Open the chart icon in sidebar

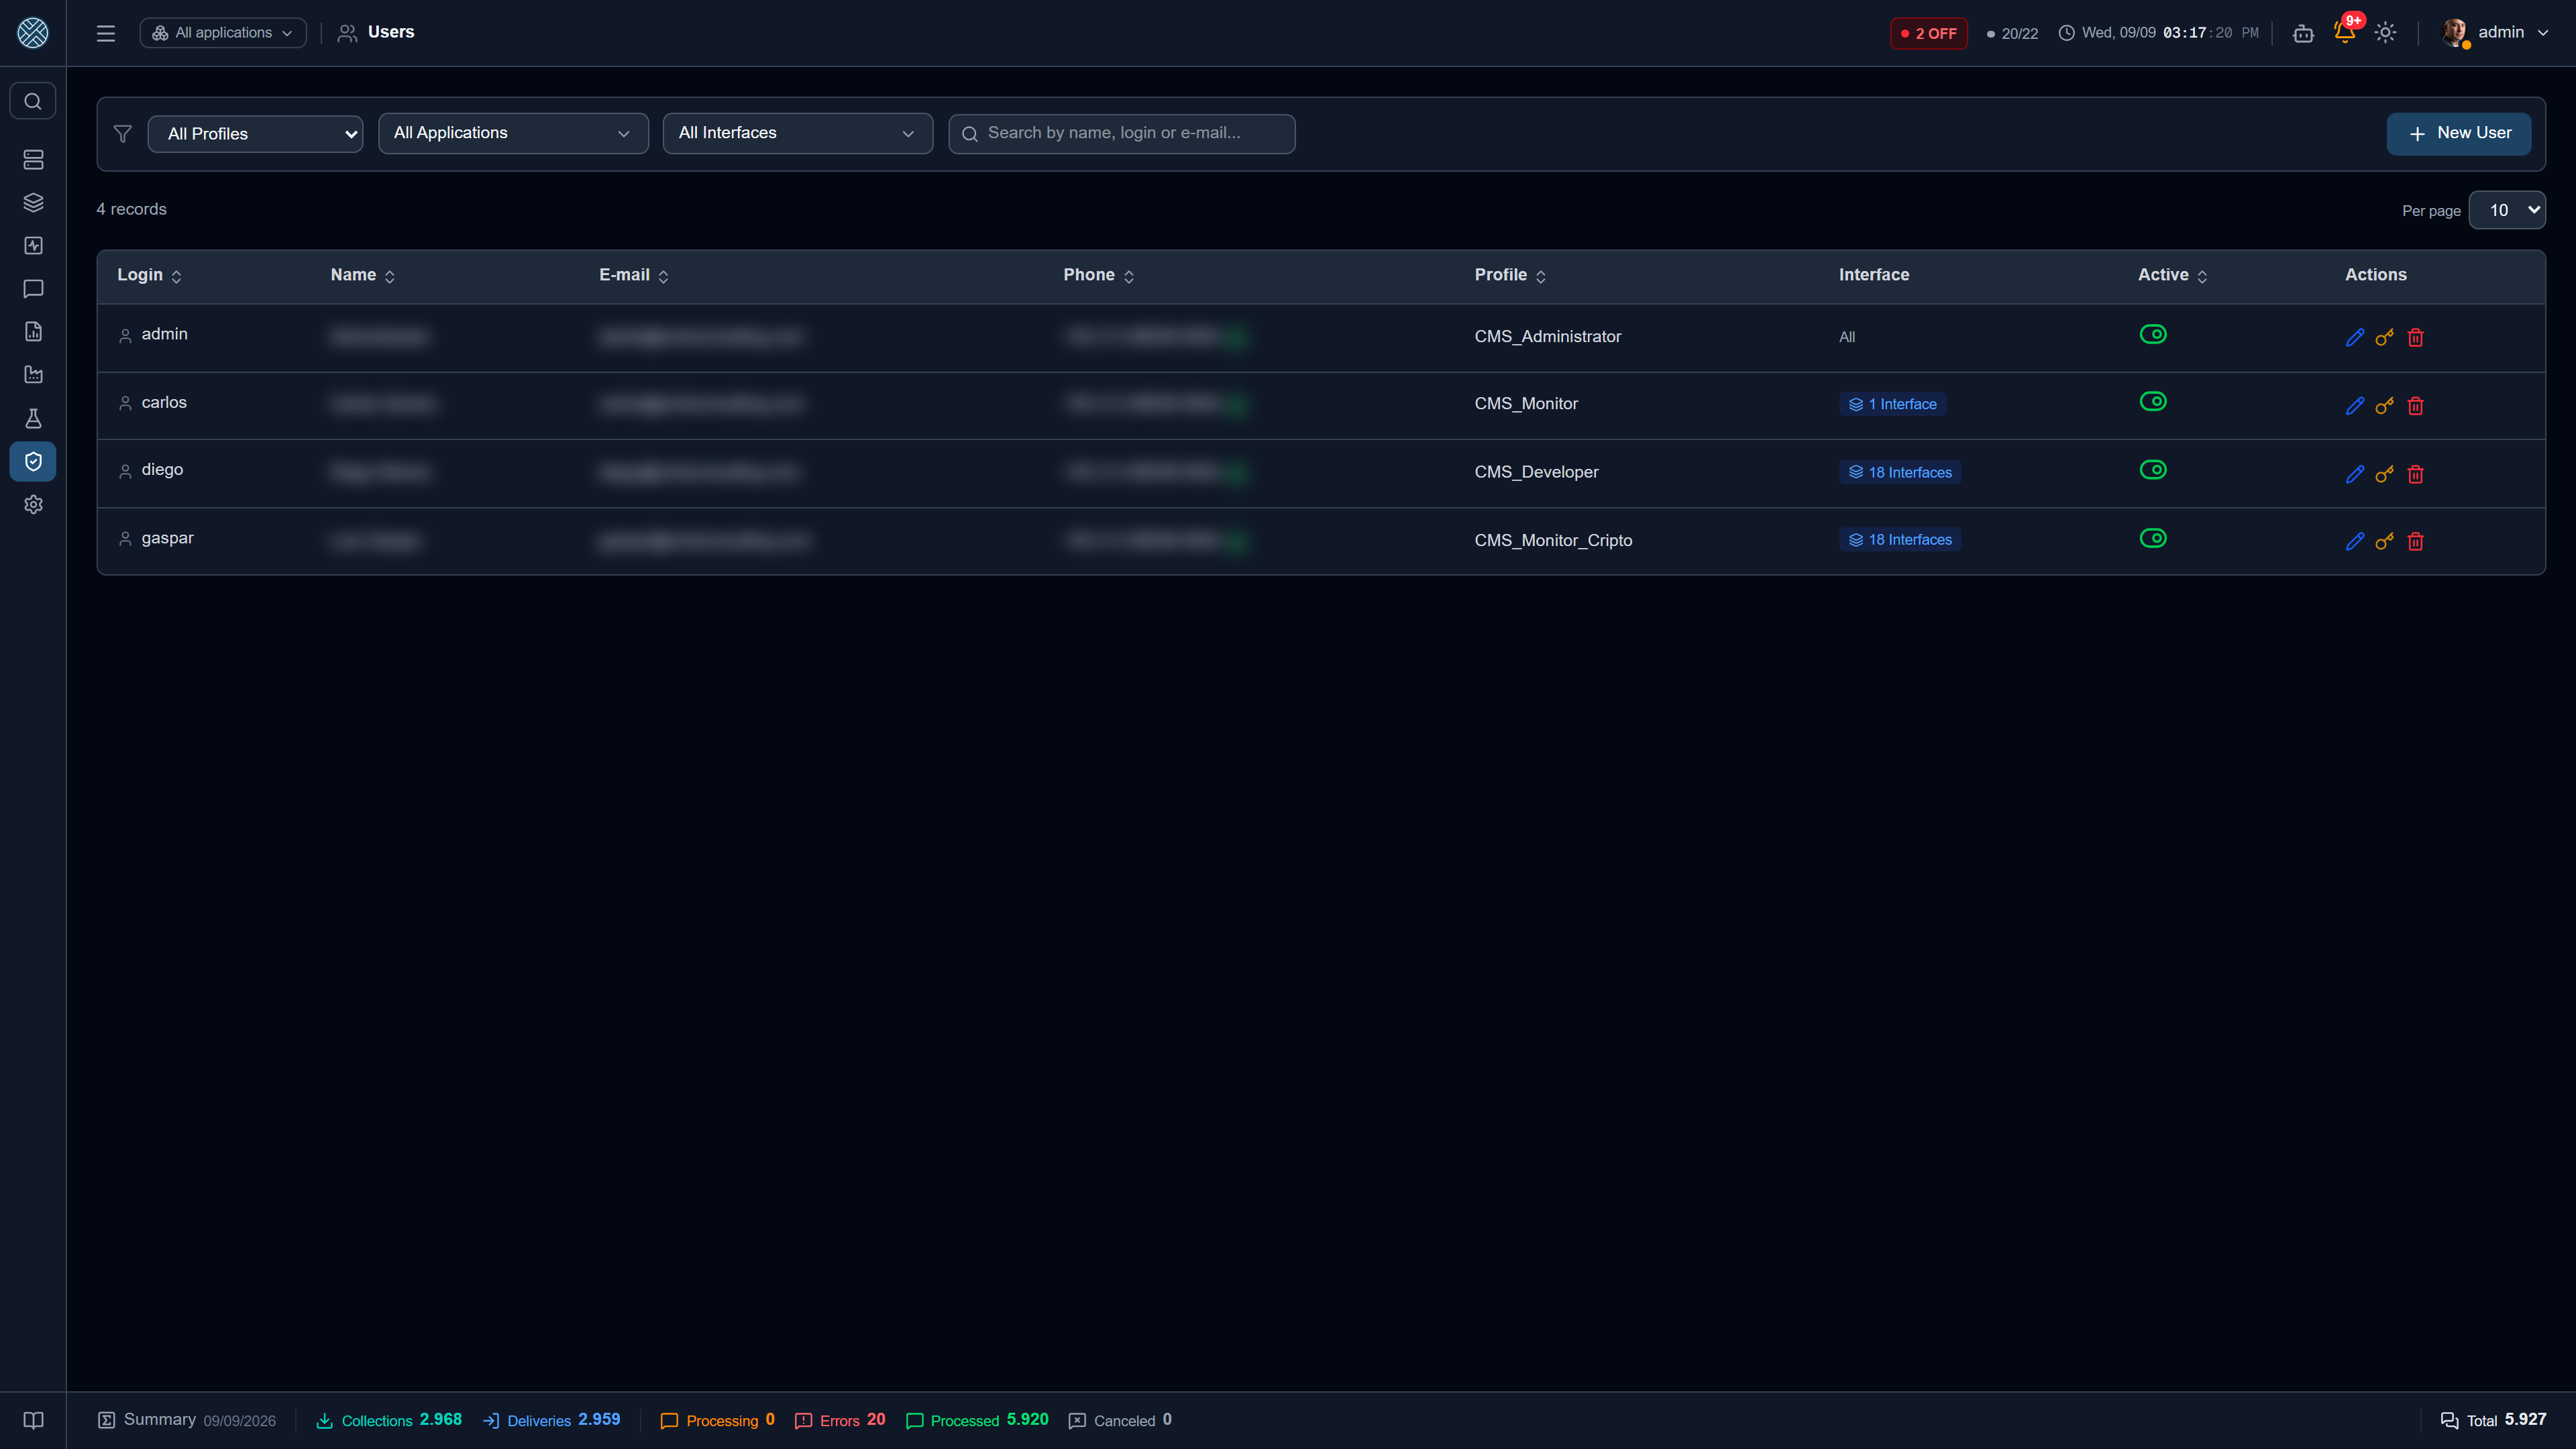(x=33, y=375)
